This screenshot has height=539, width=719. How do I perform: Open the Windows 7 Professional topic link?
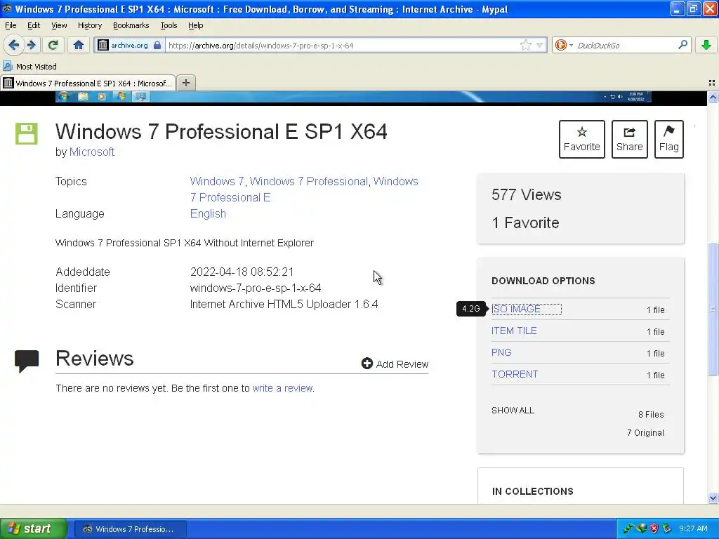[x=309, y=181]
